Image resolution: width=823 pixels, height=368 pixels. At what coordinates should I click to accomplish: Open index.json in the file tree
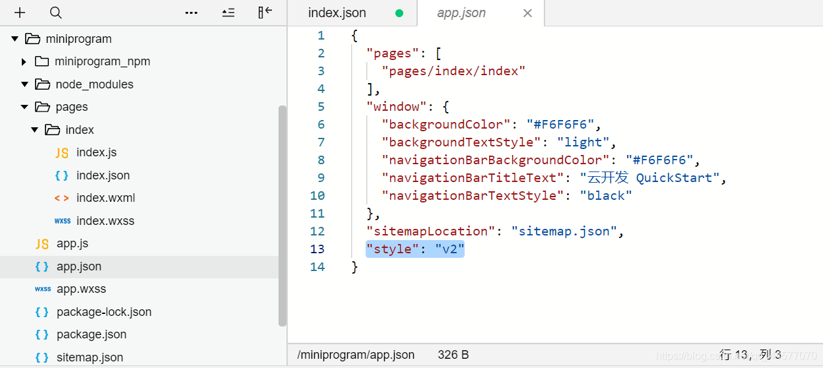[x=103, y=175]
